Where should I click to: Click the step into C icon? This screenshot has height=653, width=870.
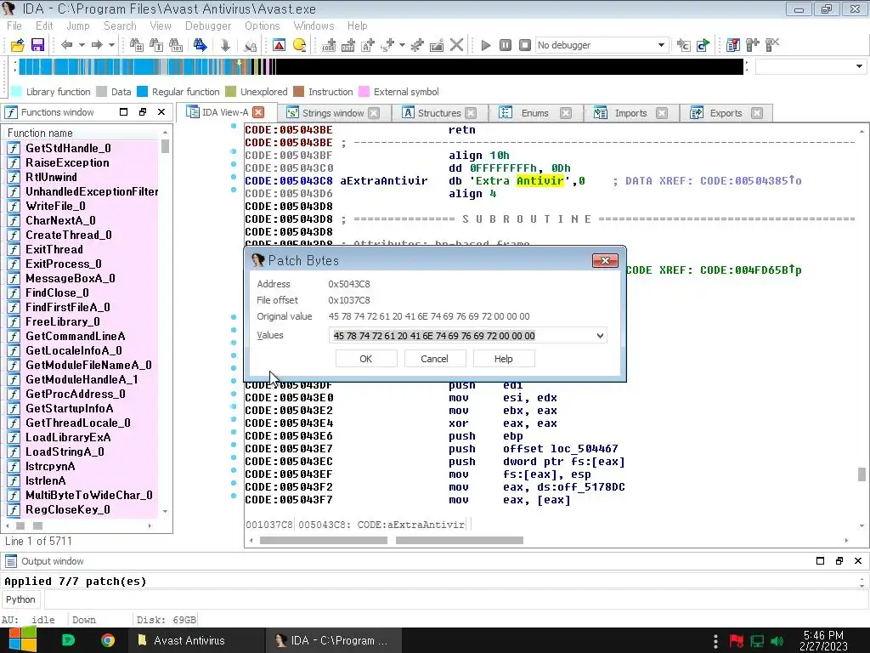click(684, 45)
